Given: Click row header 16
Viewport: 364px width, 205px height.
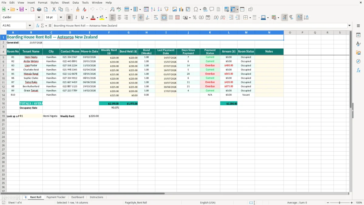Looking at the screenshot, I should 3,104.
